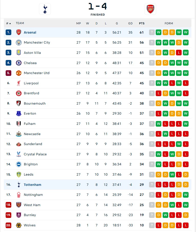Click the Brighton club badge

(19, 164)
